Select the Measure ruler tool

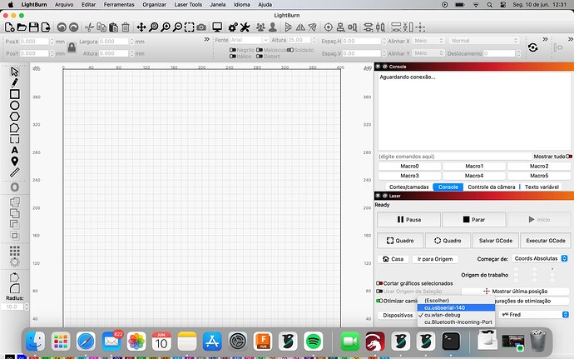point(15,172)
